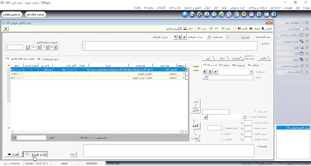Open calendar icon beside invoice date
This screenshot has height=166, width=311.
coord(27,47)
